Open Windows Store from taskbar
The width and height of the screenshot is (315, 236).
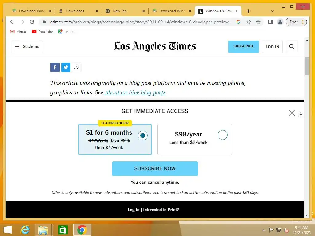[x=63, y=230]
